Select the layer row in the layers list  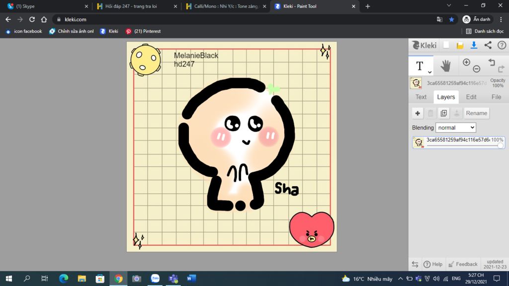point(458,143)
